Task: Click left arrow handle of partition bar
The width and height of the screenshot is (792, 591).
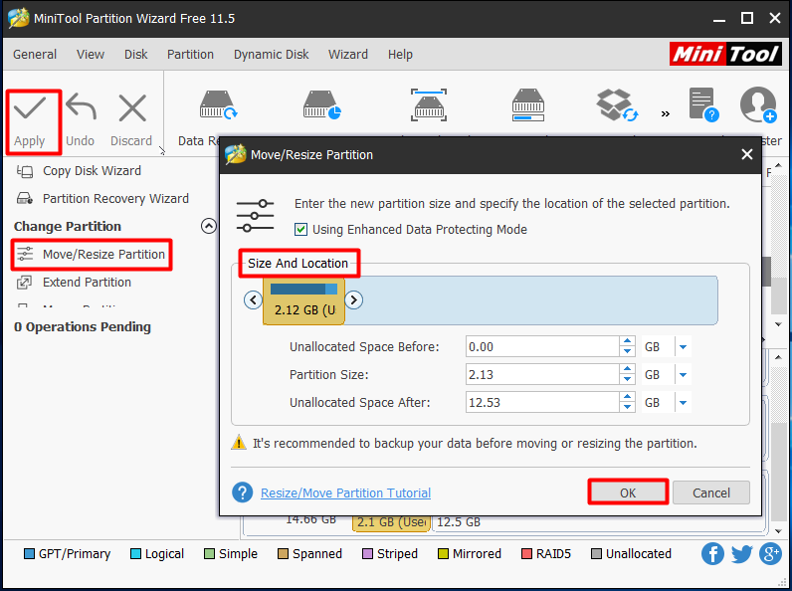Action: pos(253,300)
